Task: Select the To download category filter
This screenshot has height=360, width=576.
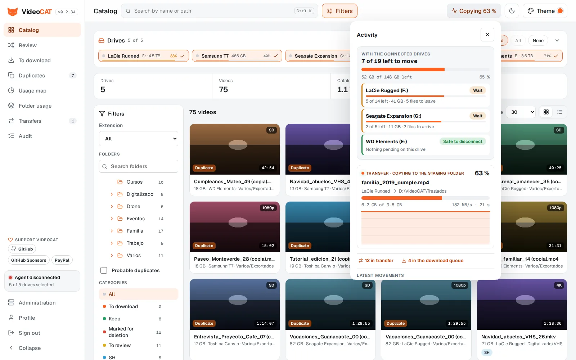Action: pos(139,306)
